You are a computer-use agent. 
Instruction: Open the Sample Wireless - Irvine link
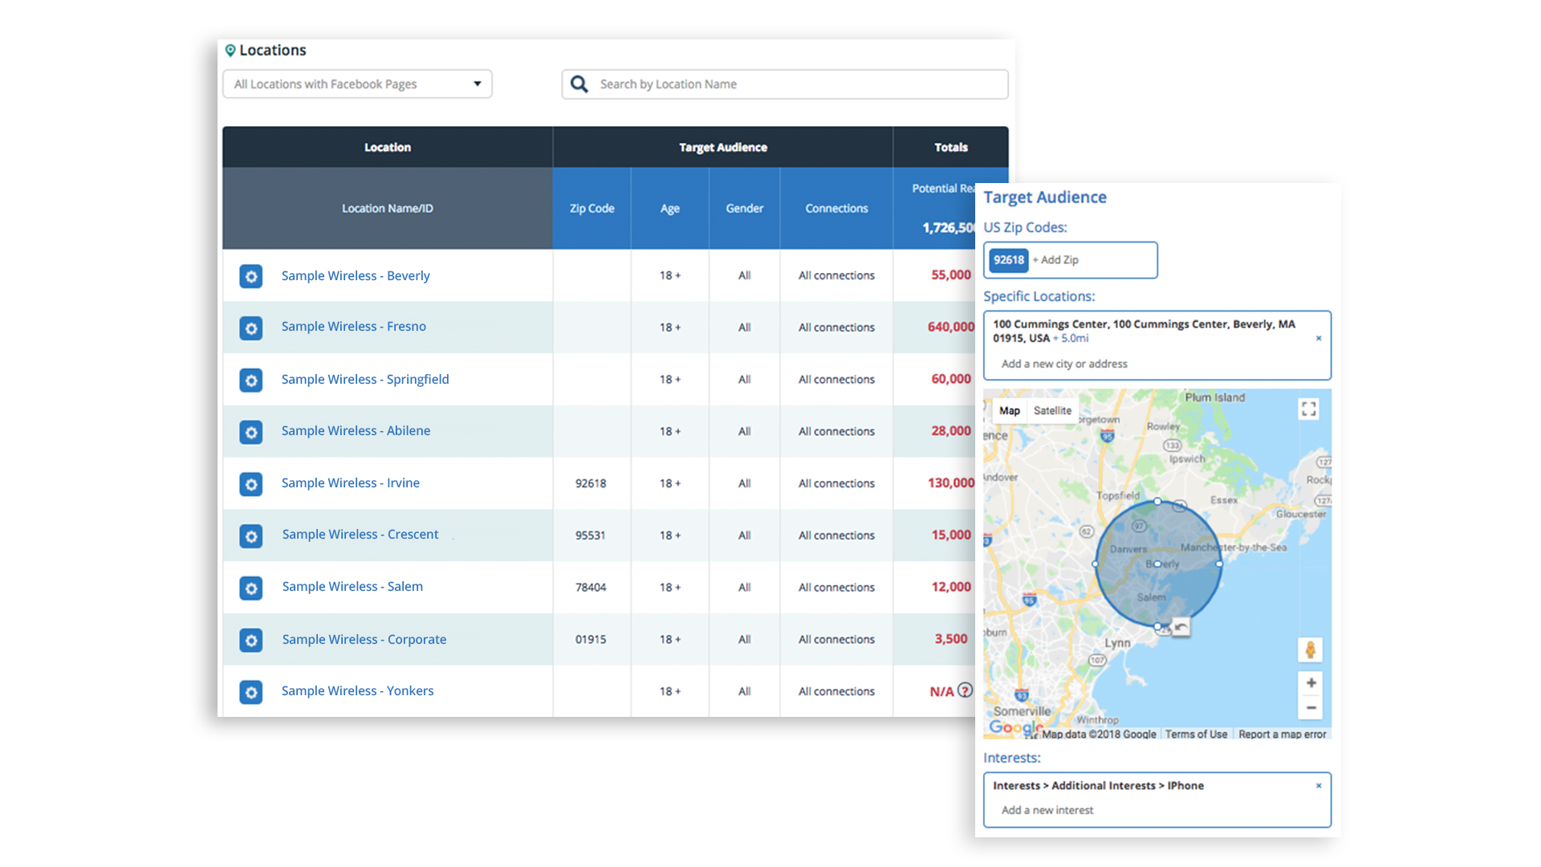(x=350, y=482)
